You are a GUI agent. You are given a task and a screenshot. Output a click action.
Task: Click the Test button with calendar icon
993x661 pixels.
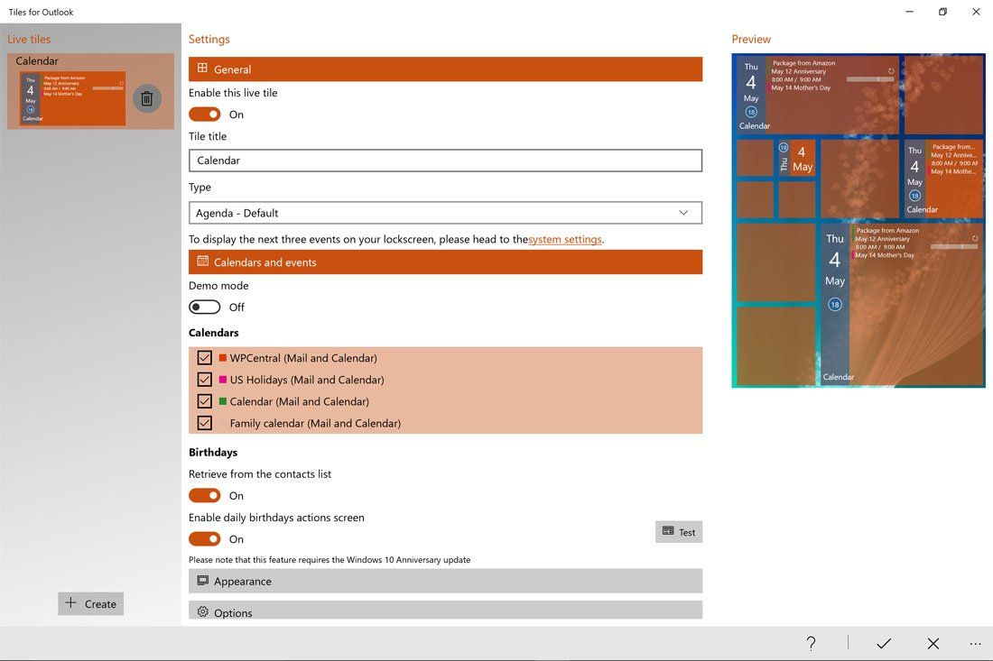678,531
